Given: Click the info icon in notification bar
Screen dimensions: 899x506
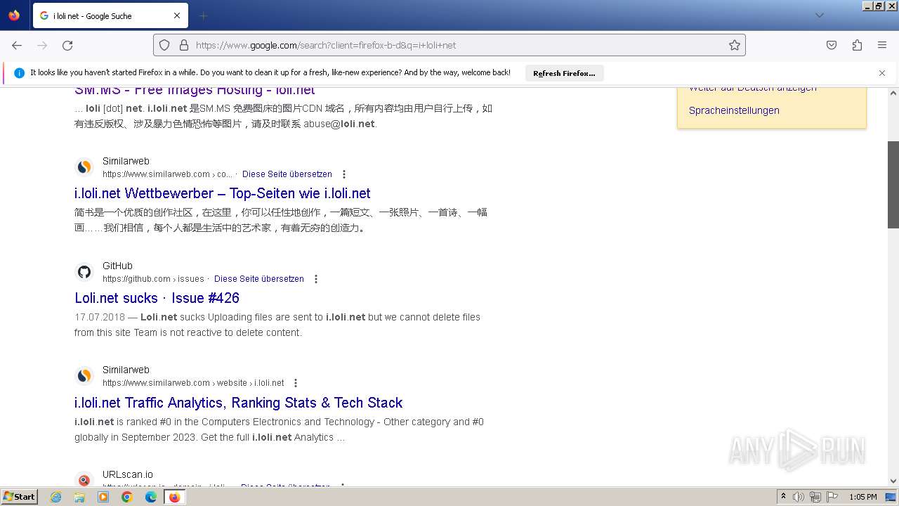Looking at the screenshot, I should [19, 72].
